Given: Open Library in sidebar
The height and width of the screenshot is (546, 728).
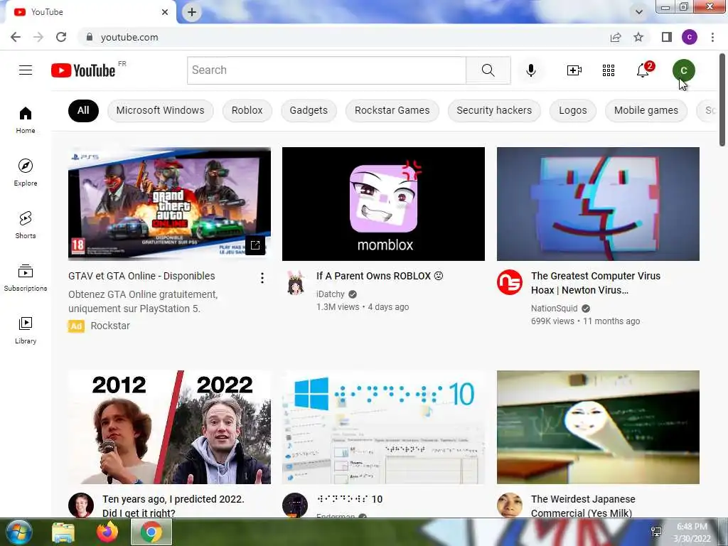Looking at the screenshot, I should [x=26, y=330].
